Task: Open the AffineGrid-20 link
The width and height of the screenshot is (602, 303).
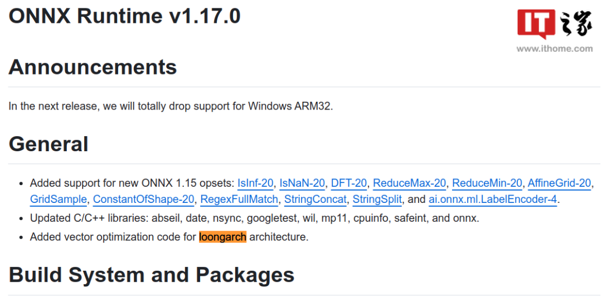Action: click(x=560, y=183)
